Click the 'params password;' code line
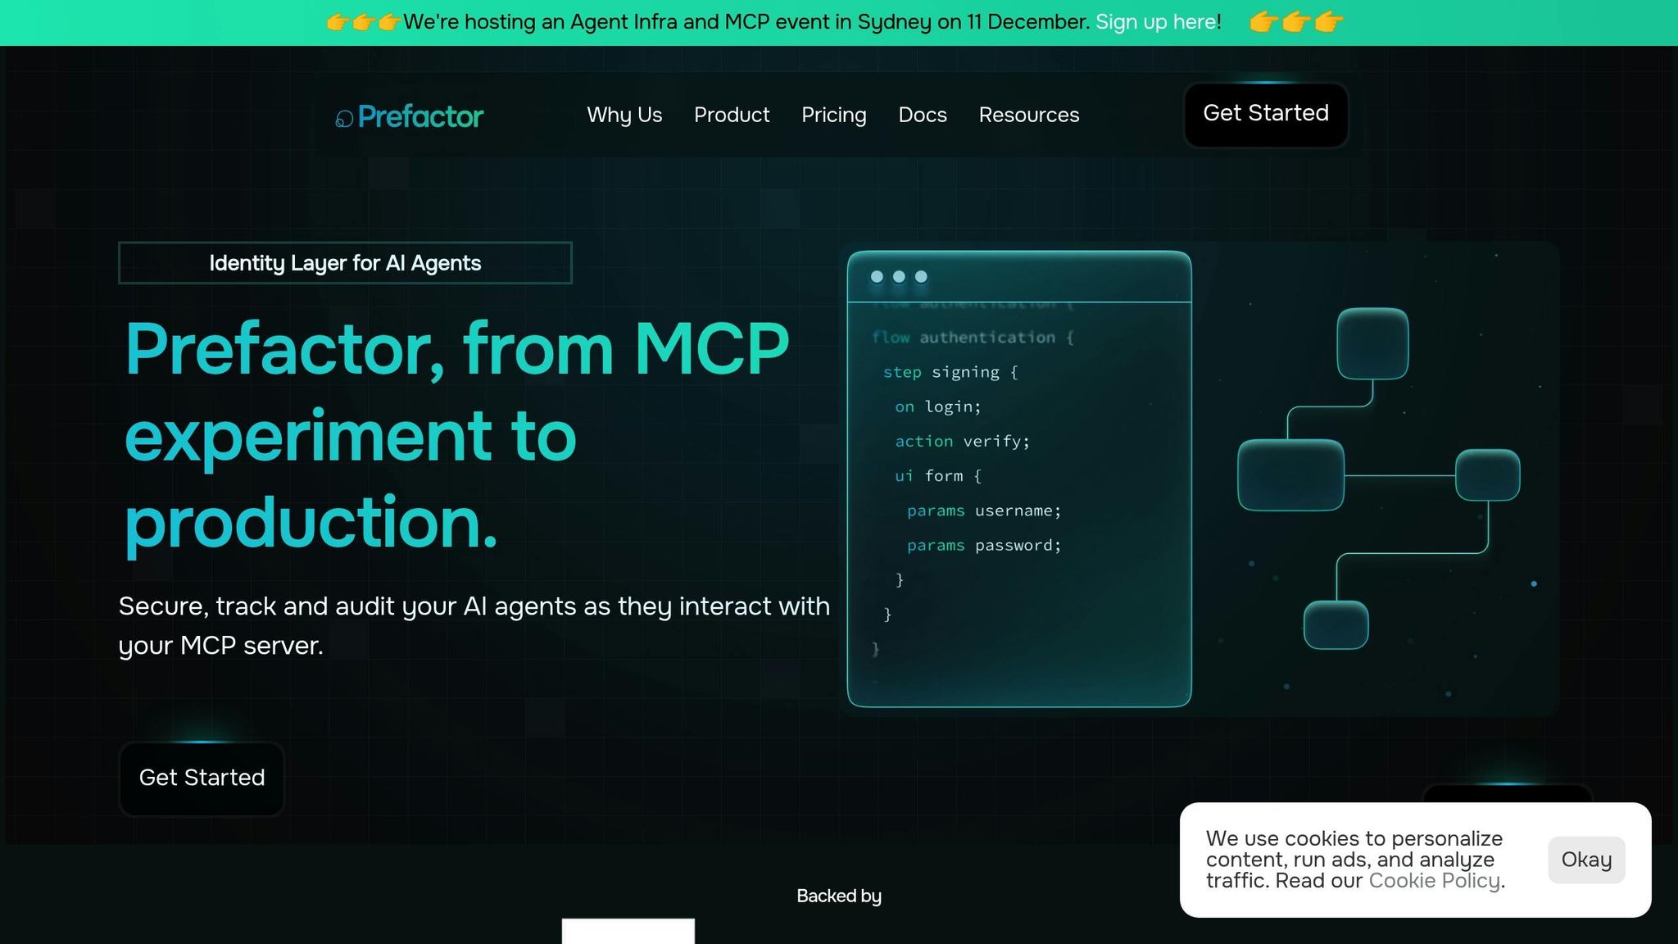Viewport: 1678px width, 944px height. (x=984, y=545)
